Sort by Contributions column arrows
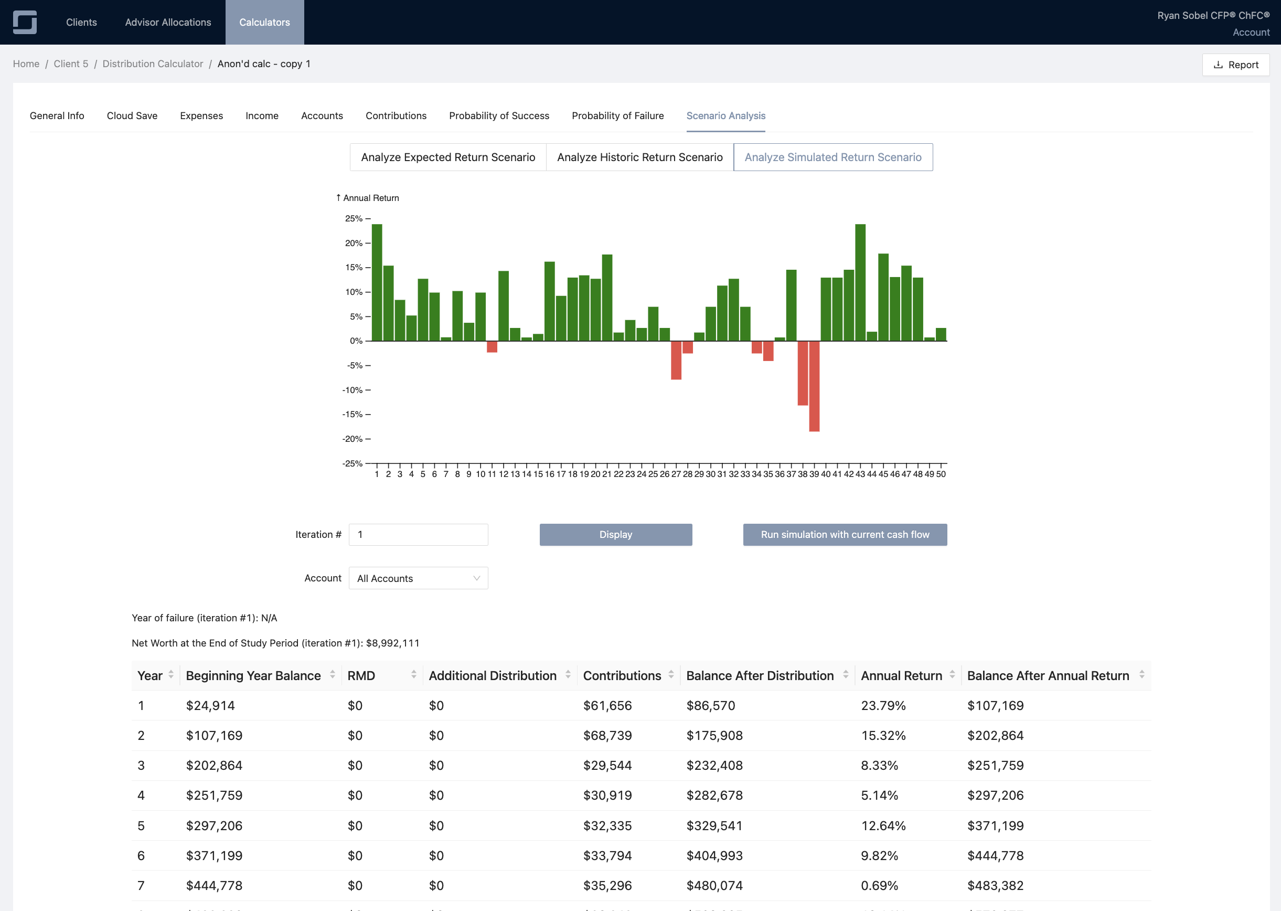 coord(671,675)
